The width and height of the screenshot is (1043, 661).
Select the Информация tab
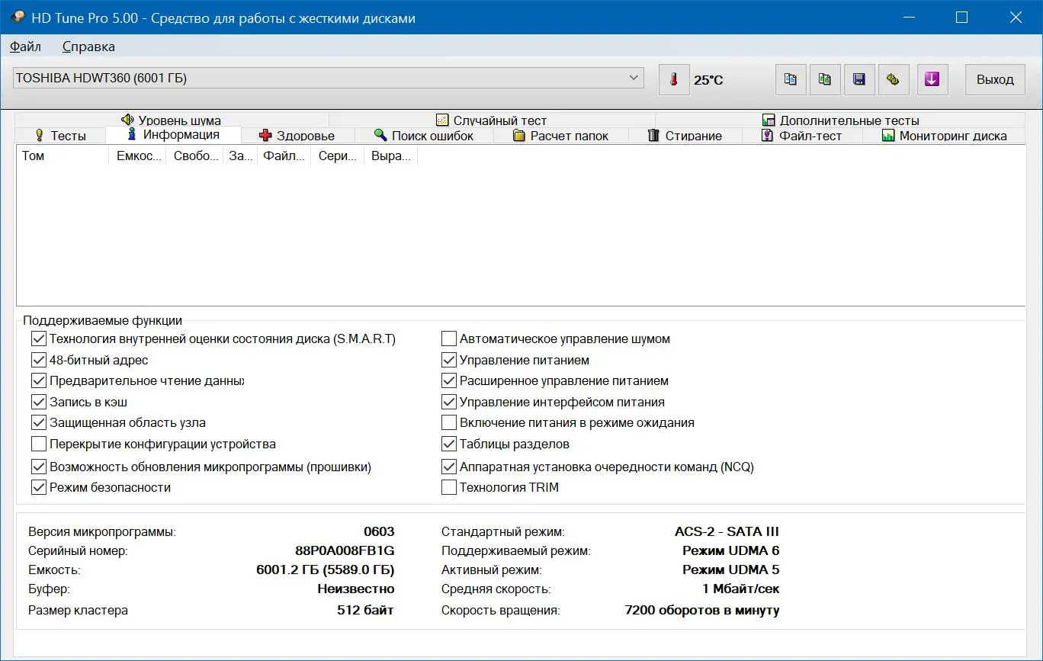coord(174,135)
